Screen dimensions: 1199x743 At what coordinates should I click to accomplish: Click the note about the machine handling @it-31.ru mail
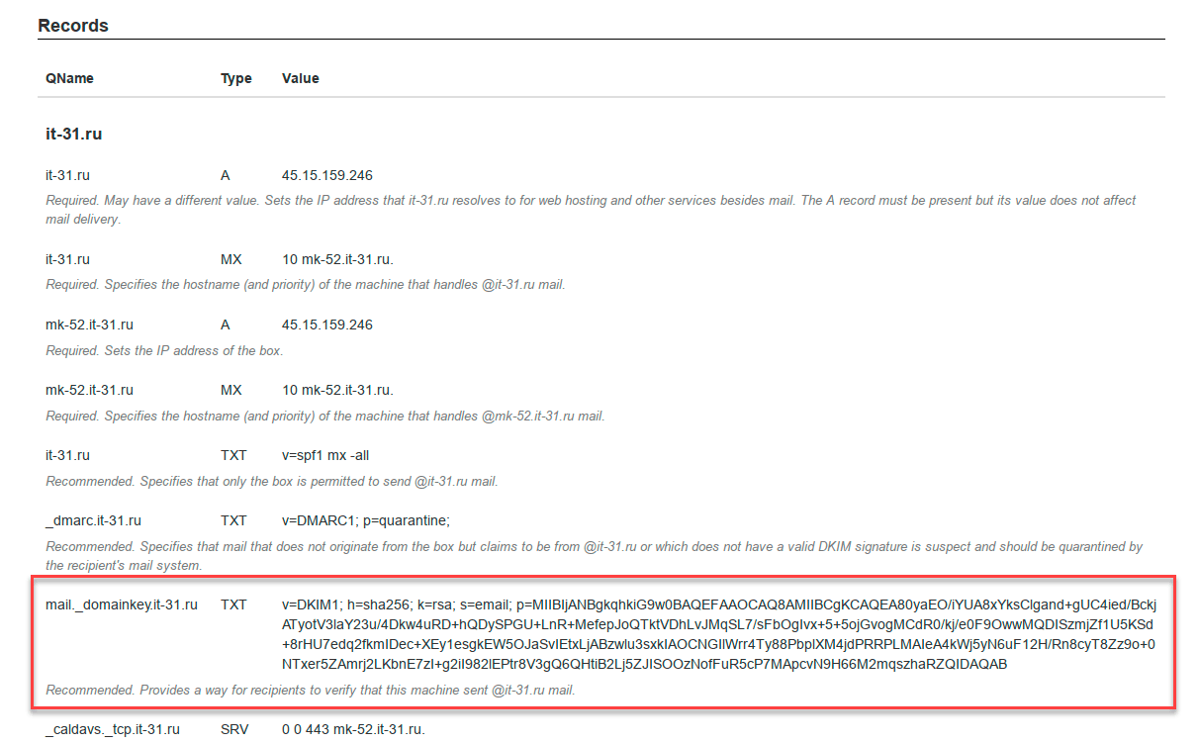tap(306, 285)
